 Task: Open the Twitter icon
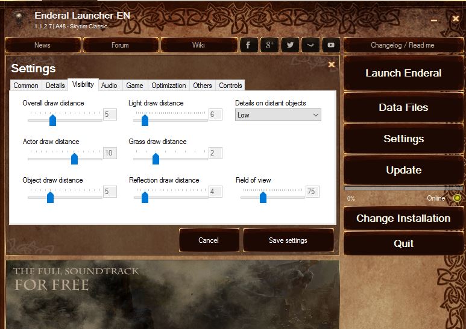[x=290, y=45]
